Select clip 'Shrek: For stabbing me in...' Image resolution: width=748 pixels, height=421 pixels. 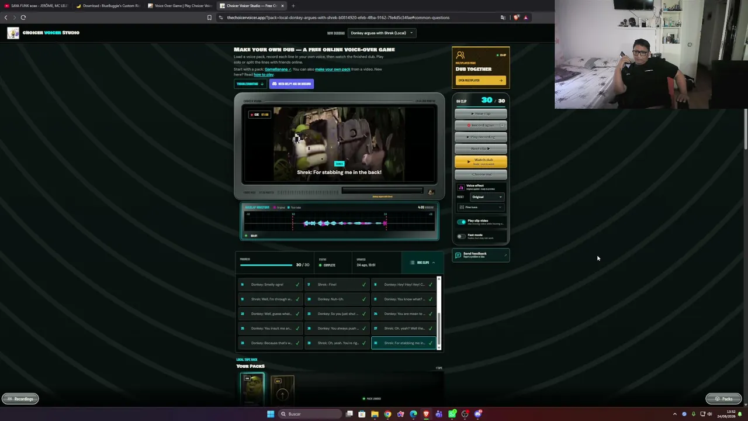point(404,343)
